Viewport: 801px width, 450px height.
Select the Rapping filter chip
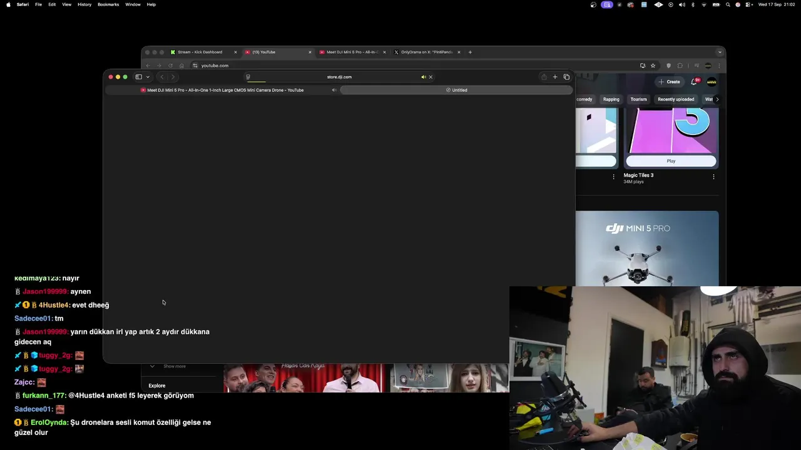click(x=611, y=99)
